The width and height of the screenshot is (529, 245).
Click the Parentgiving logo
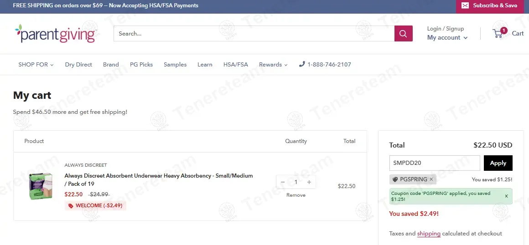(56, 34)
